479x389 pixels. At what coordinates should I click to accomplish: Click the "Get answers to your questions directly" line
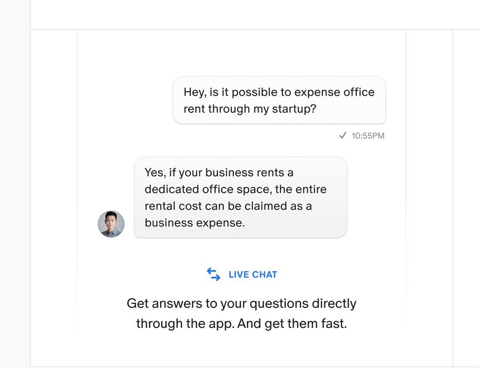pos(241,304)
